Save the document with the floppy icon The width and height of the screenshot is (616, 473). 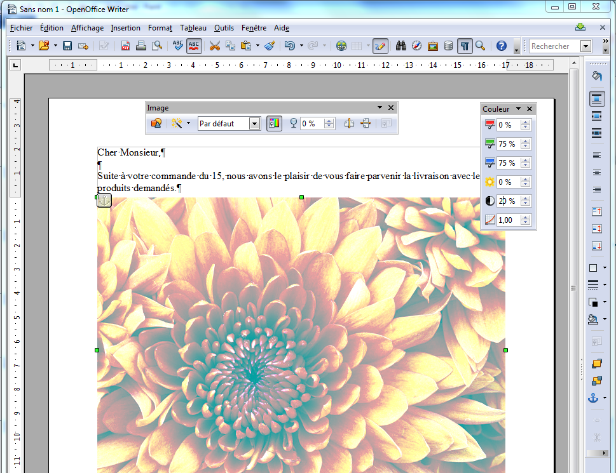point(67,46)
